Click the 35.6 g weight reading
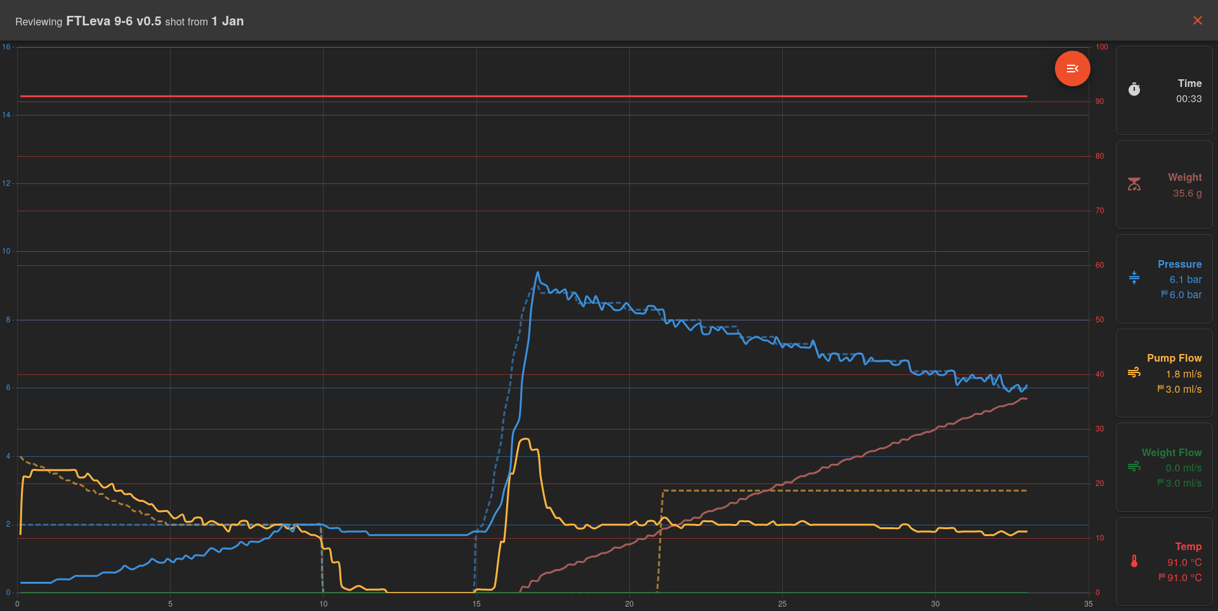Screen dimensions: 1218x611 pos(1187,194)
